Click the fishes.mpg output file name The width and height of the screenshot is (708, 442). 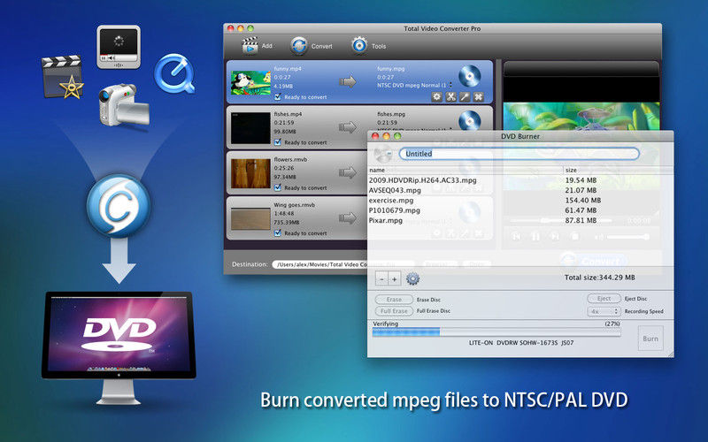[x=390, y=114]
